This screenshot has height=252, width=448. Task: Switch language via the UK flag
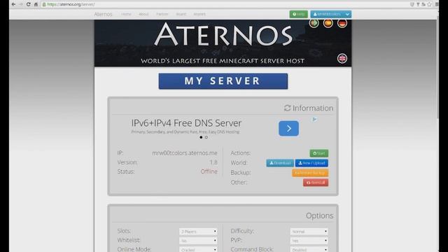pos(342,58)
